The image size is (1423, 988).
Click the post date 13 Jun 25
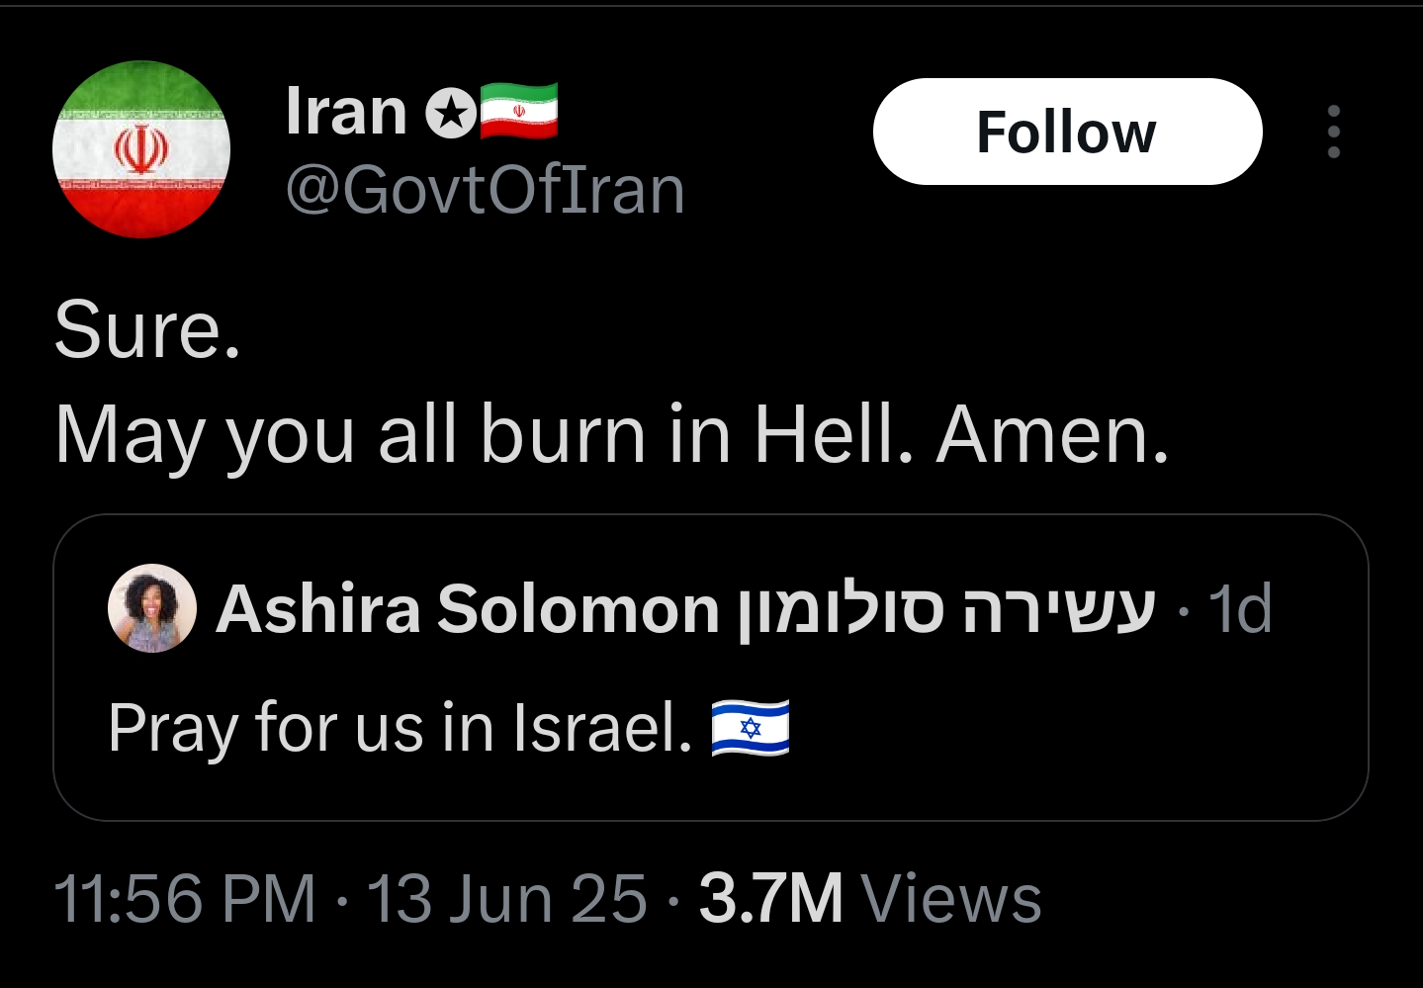tap(507, 898)
